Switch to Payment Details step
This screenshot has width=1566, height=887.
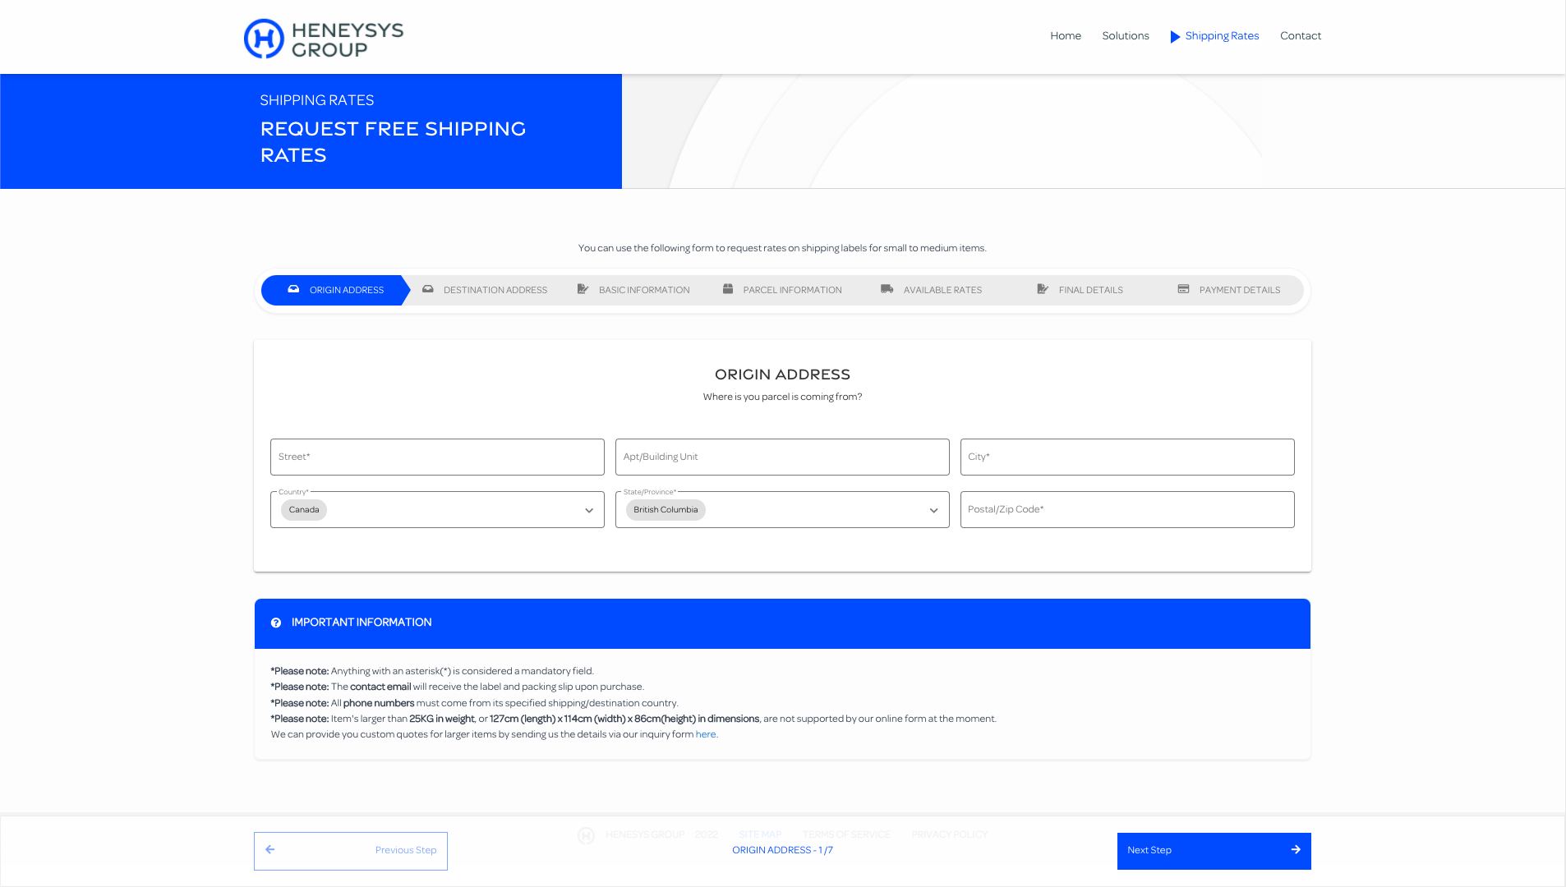point(1229,290)
